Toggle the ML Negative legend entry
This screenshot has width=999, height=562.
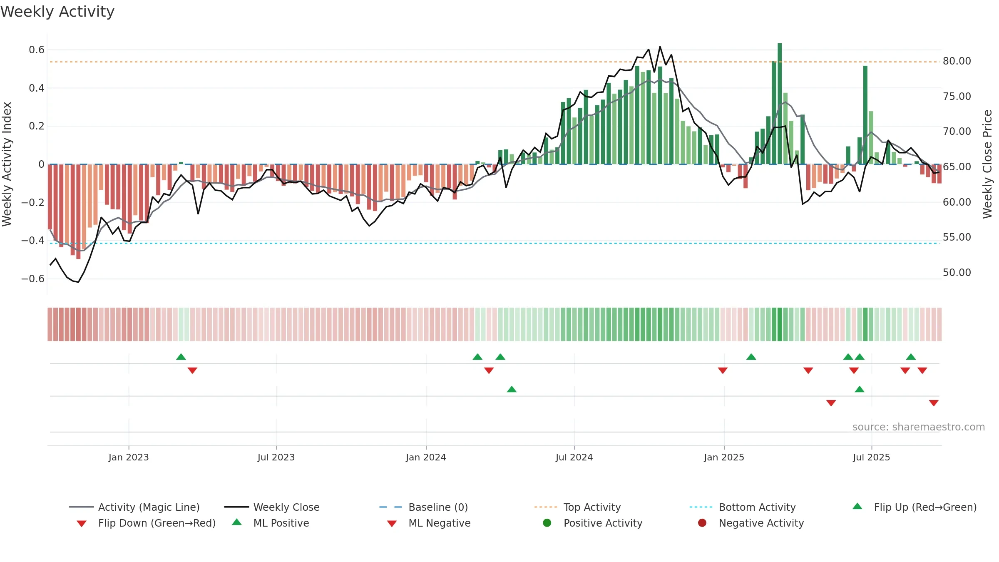(429, 523)
